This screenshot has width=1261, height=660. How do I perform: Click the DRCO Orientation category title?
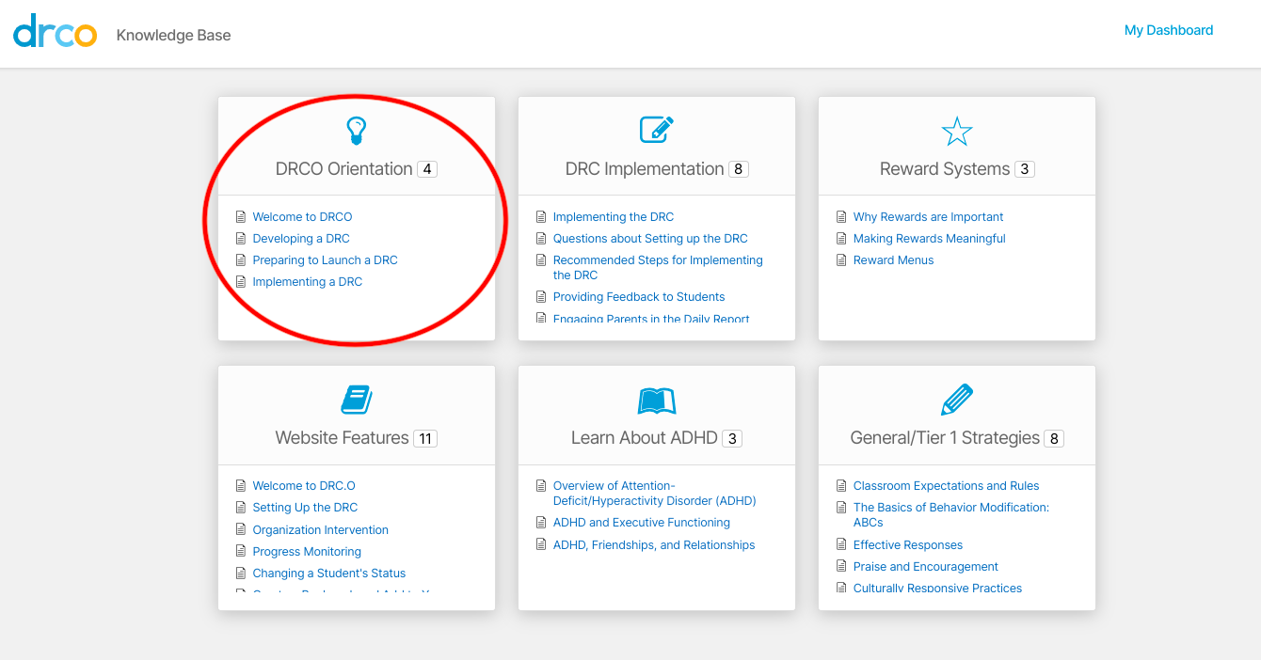(344, 169)
